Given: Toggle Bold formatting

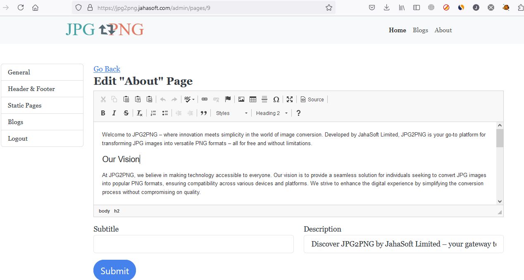Looking at the screenshot, I should (x=103, y=113).
